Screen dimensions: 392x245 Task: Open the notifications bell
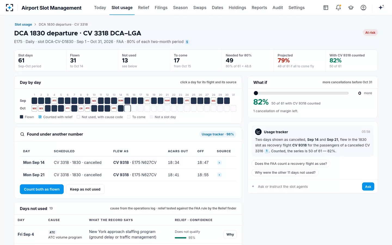tap(338, 8)
